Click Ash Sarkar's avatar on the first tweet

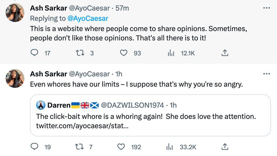(x=15, y=13)
